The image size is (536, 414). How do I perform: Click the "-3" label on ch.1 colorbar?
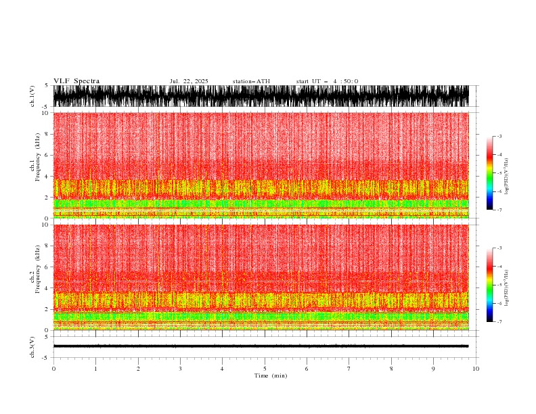pyautogui.click(x=499, y=136)
